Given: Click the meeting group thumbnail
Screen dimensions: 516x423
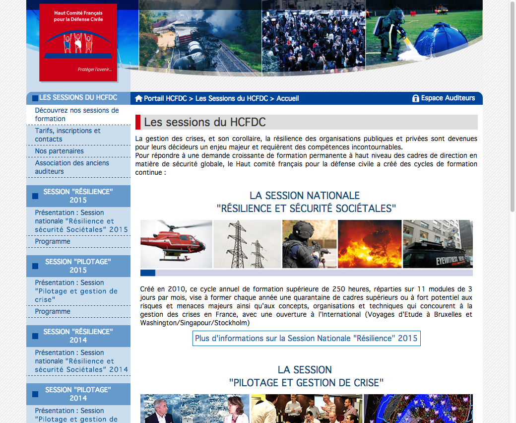Looking at the screenshot, I should coord(307,409).
